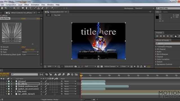Click the black color swatch in Info panel

[157, 17]
